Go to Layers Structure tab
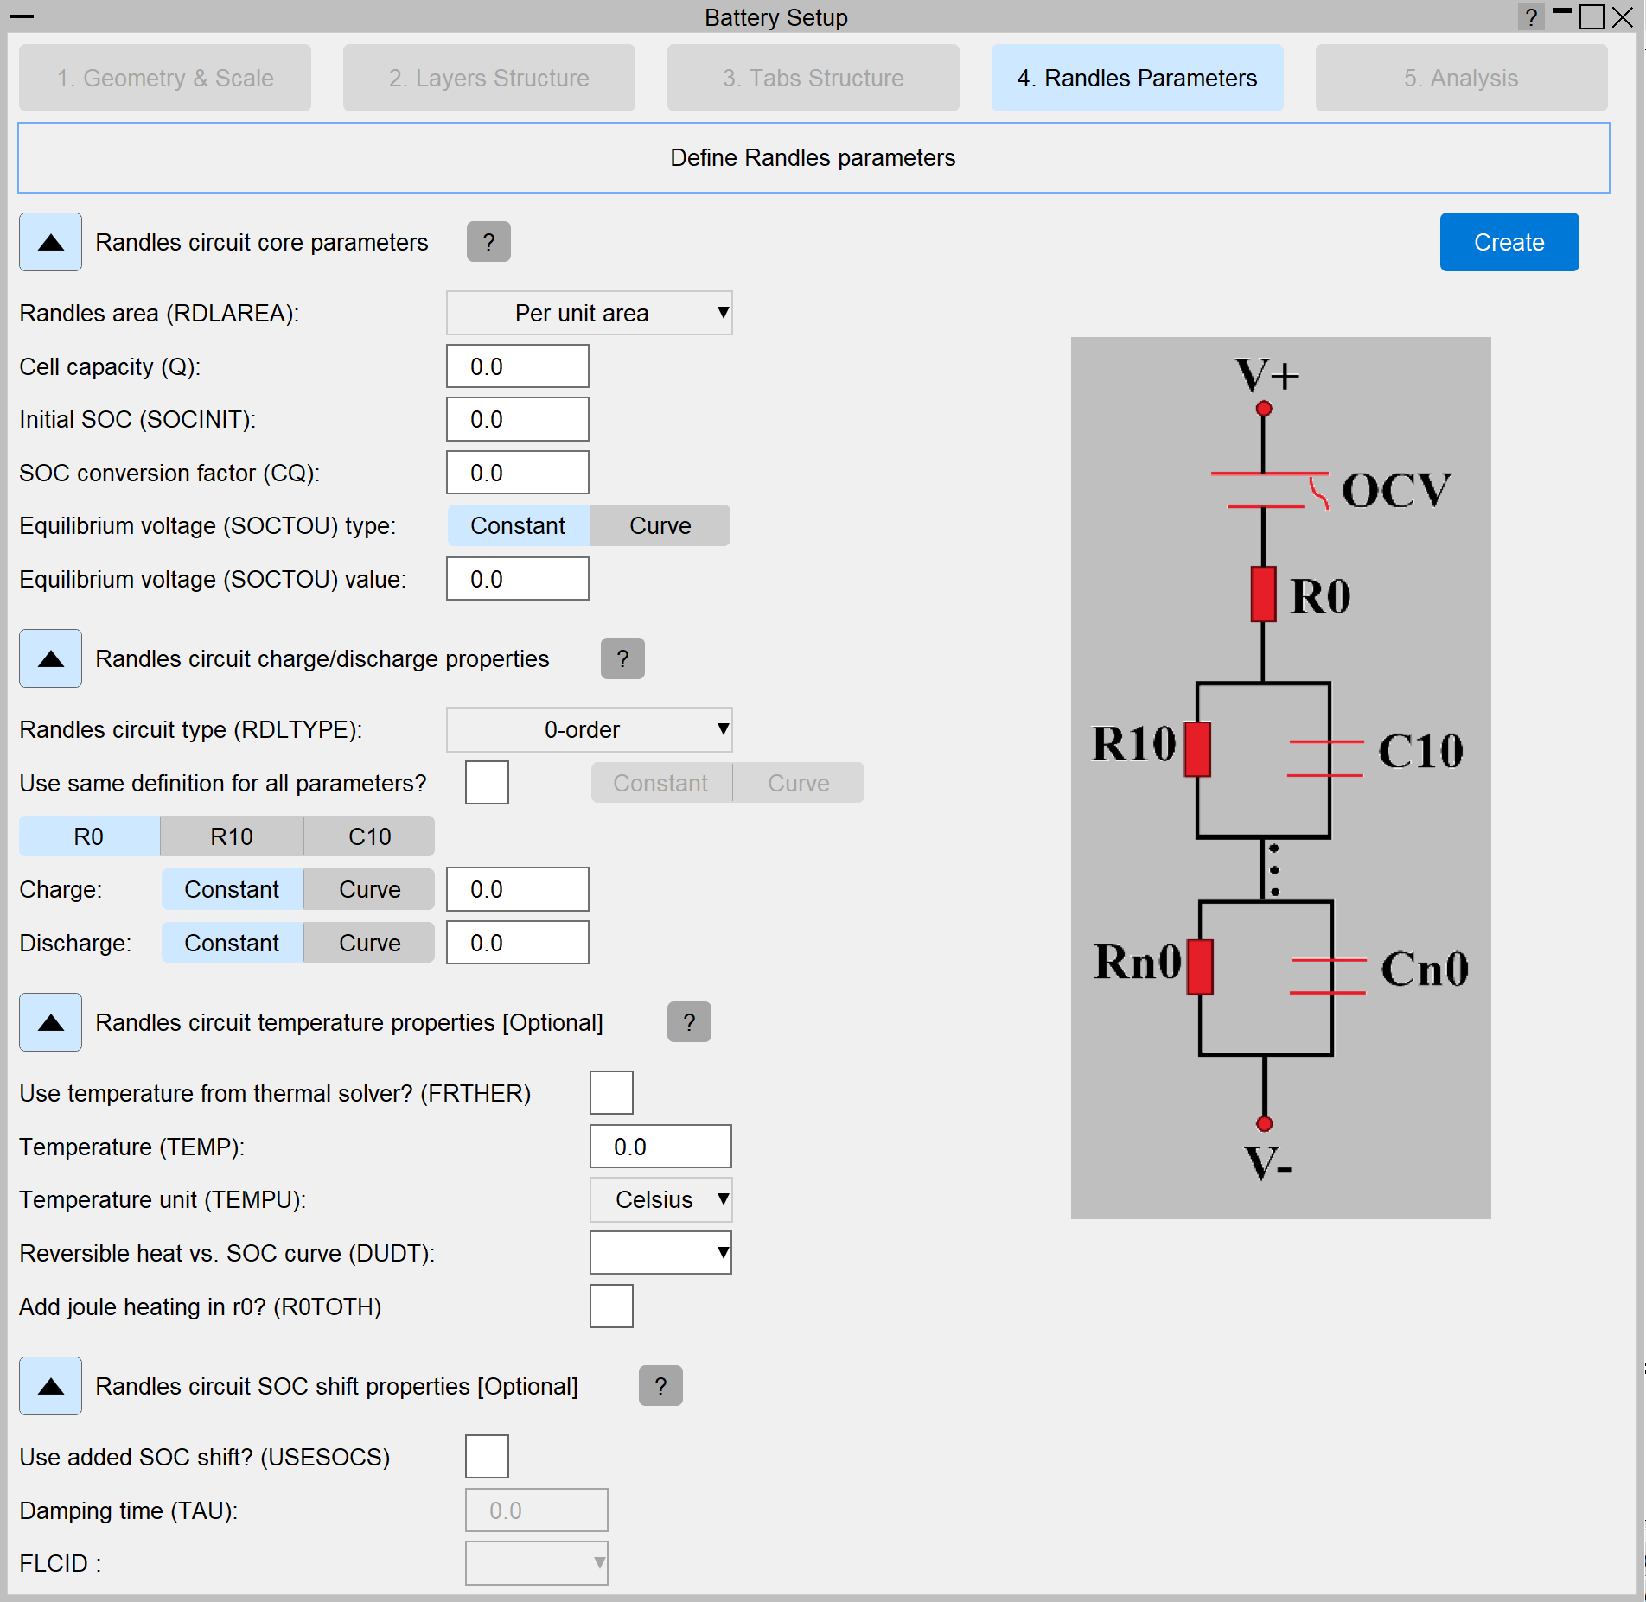This screenshot has height=1602, width=1646. click(489, 78)
